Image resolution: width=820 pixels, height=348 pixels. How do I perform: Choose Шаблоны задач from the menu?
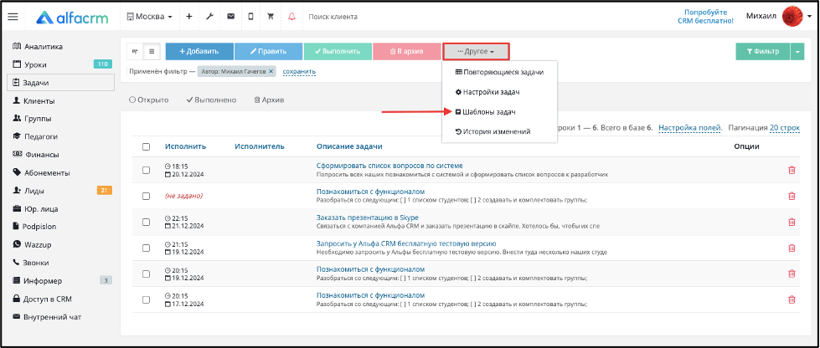[x=486, y=112]
